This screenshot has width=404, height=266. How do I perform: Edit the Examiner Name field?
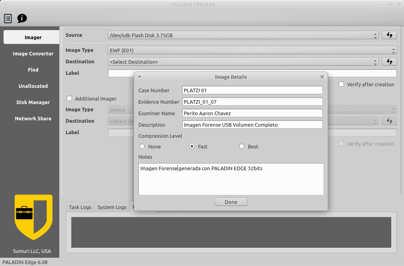(x=252, y=113)
